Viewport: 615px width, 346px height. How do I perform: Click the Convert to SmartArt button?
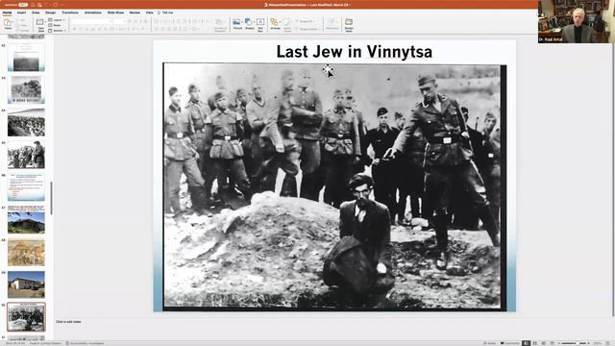220,24
